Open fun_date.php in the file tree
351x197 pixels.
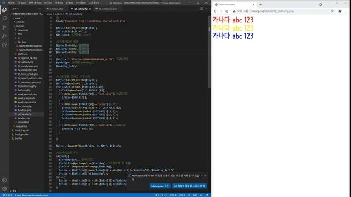pyautogui.click(x=25, y=106)
